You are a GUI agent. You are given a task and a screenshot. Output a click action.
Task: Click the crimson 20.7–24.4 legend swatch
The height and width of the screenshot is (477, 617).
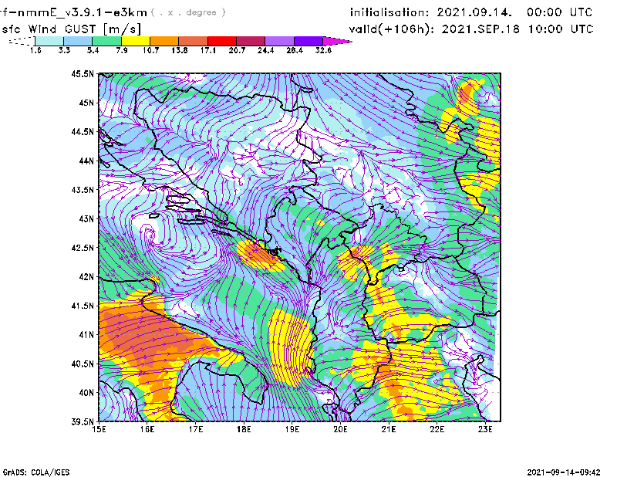click(x=251, y=41)
